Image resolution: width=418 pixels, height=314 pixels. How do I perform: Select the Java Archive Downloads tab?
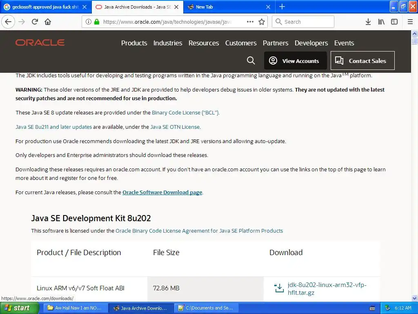138,7
